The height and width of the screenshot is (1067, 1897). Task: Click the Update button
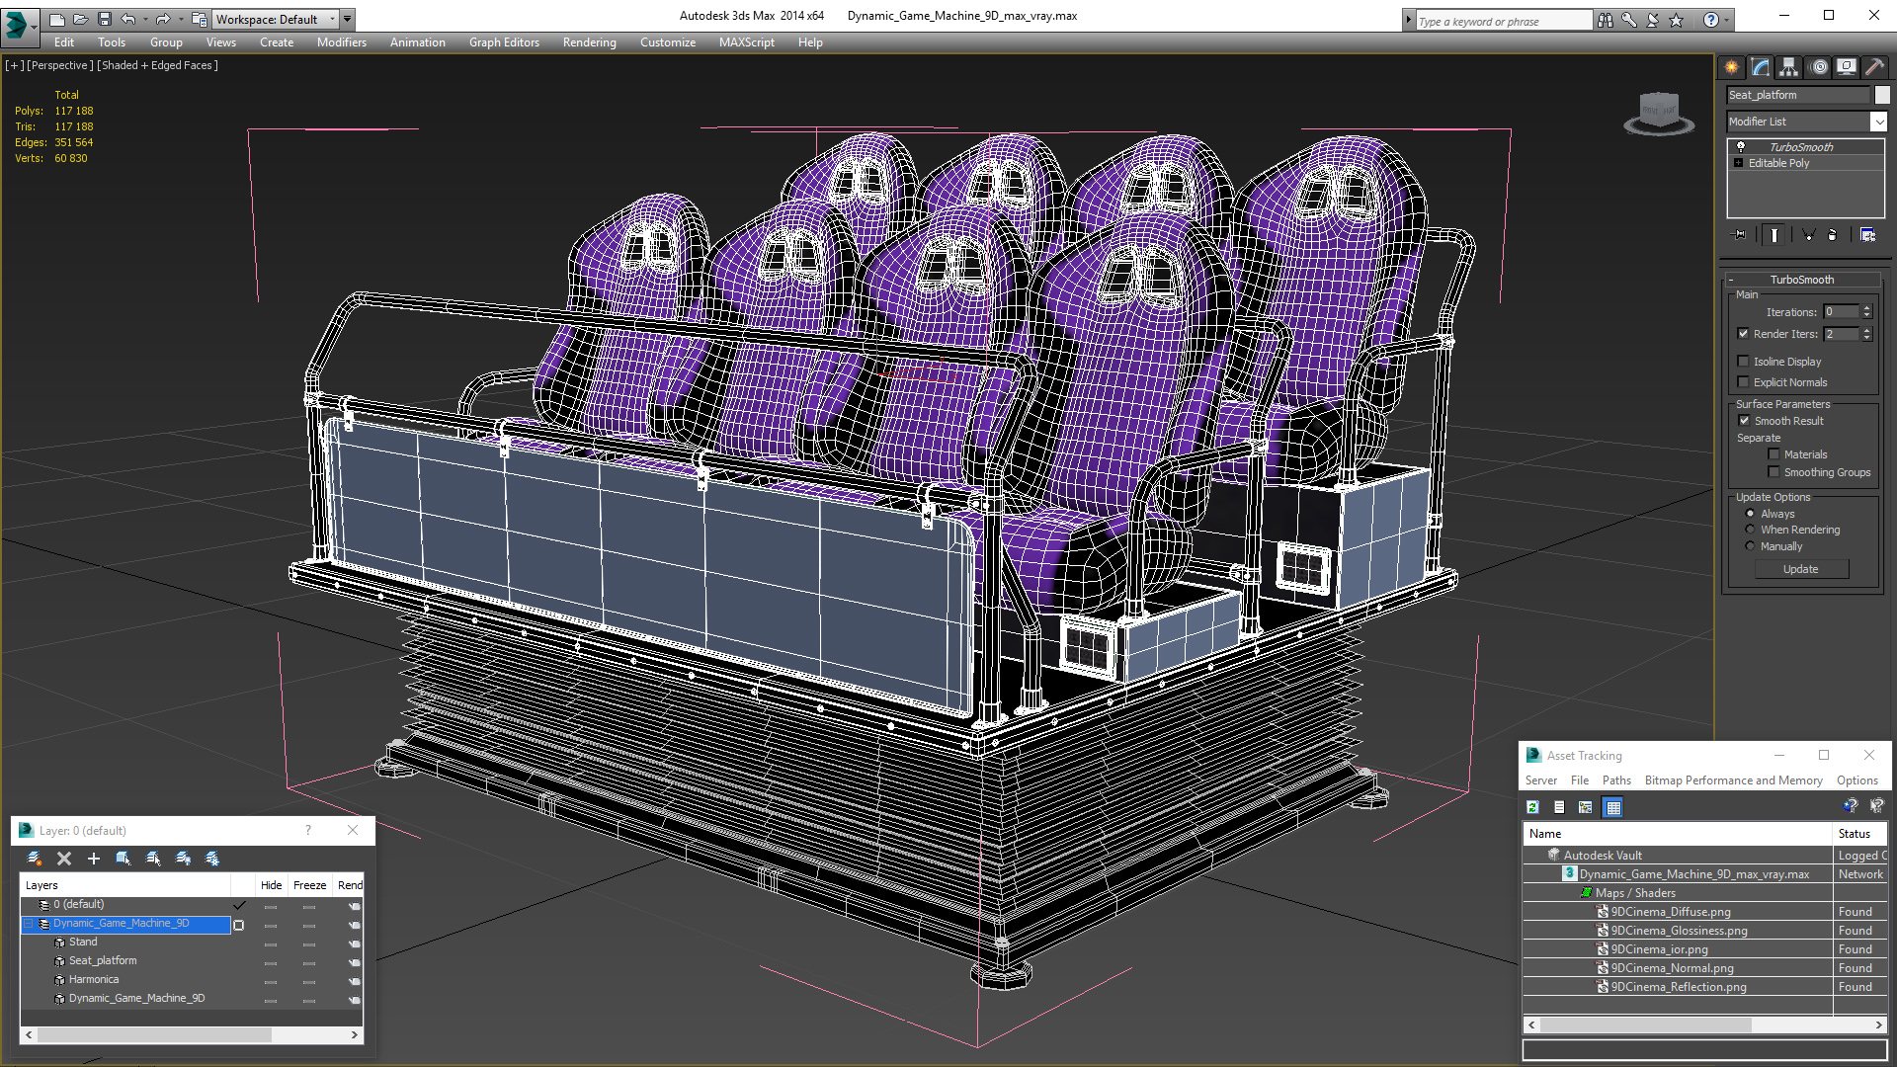[1801, 569]
